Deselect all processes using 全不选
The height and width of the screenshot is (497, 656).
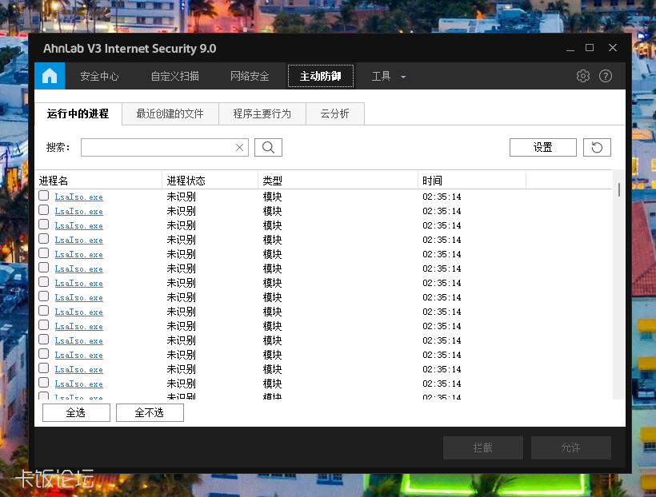tap(150, 412)
